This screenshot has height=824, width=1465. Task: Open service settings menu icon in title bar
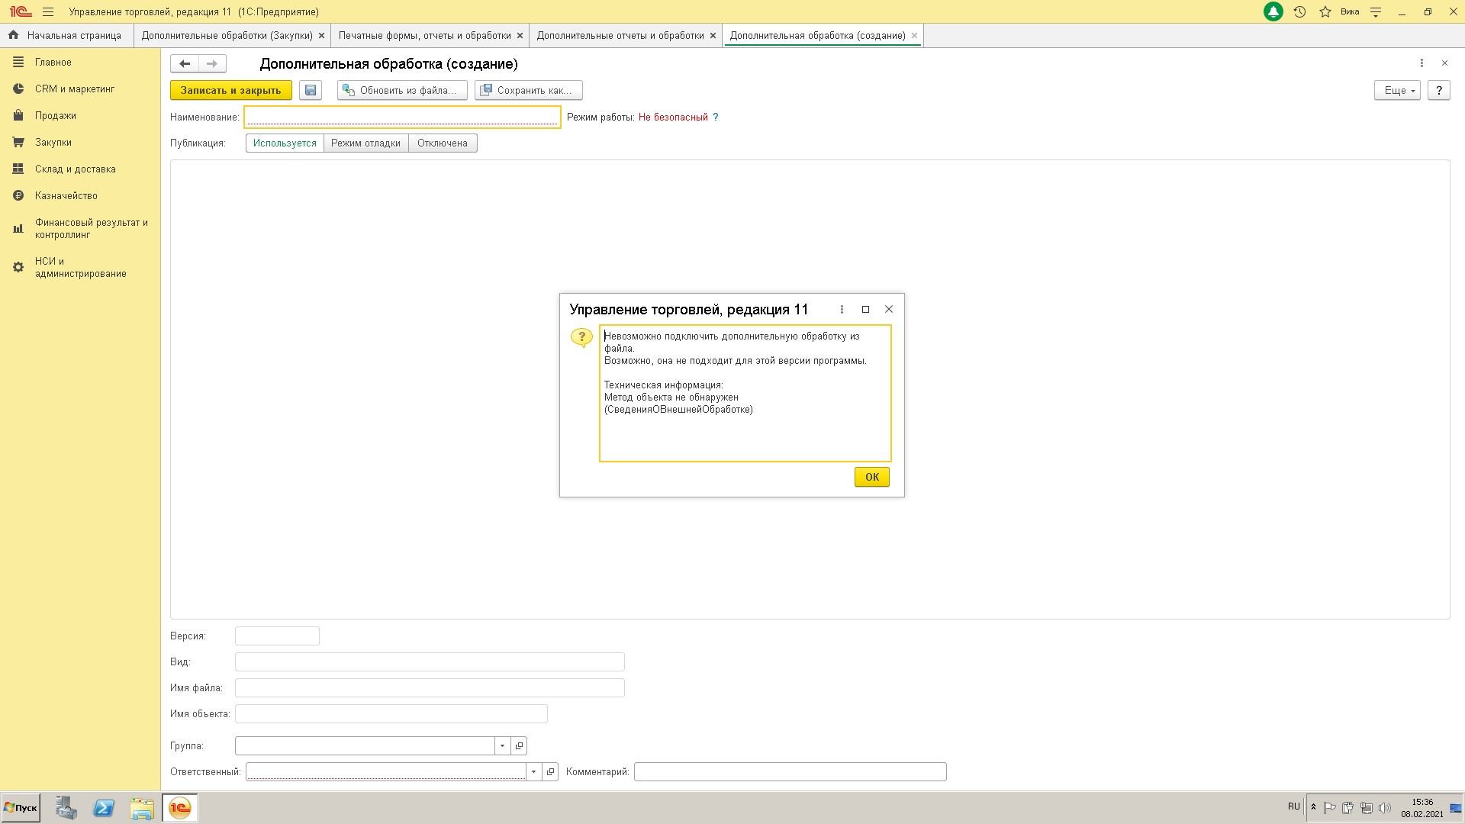[x=1376, y=11]
